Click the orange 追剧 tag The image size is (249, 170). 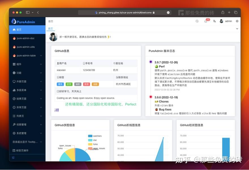click(95, 84)
